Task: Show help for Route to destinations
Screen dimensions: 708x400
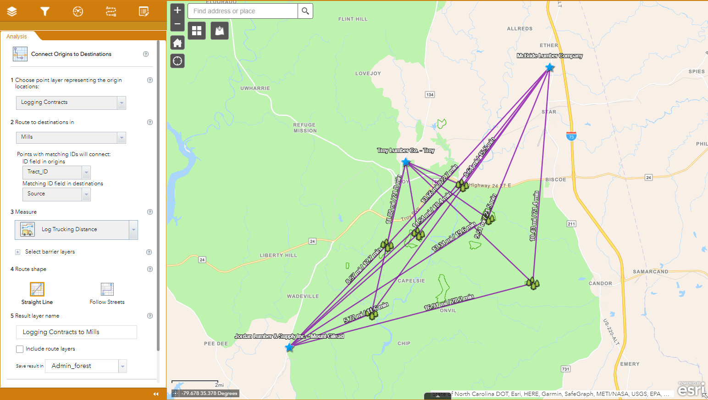Action: pyautogui.click(x=149, y=122)
